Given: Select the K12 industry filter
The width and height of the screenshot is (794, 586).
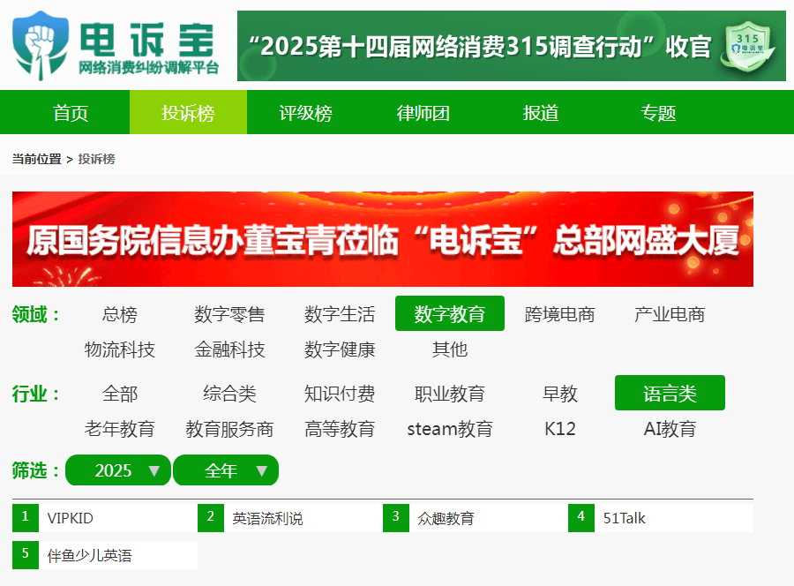Looking at the screenshot, I should pos(560,429).
